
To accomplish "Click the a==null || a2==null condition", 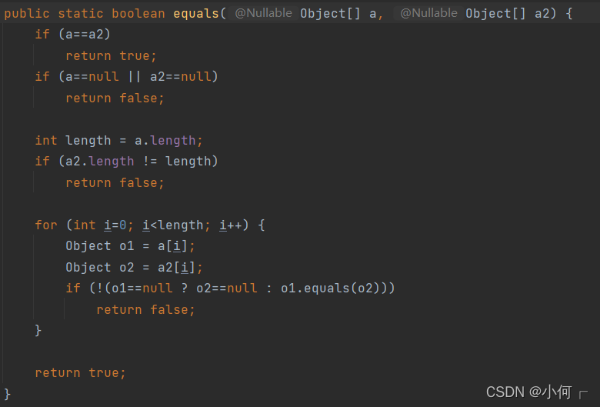I will click(x=135, y=77).
